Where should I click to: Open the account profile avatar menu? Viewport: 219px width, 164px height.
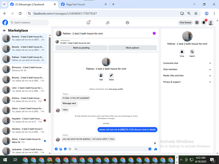click(211, 23)
